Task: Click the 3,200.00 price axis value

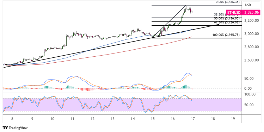Action: point(252,20)
